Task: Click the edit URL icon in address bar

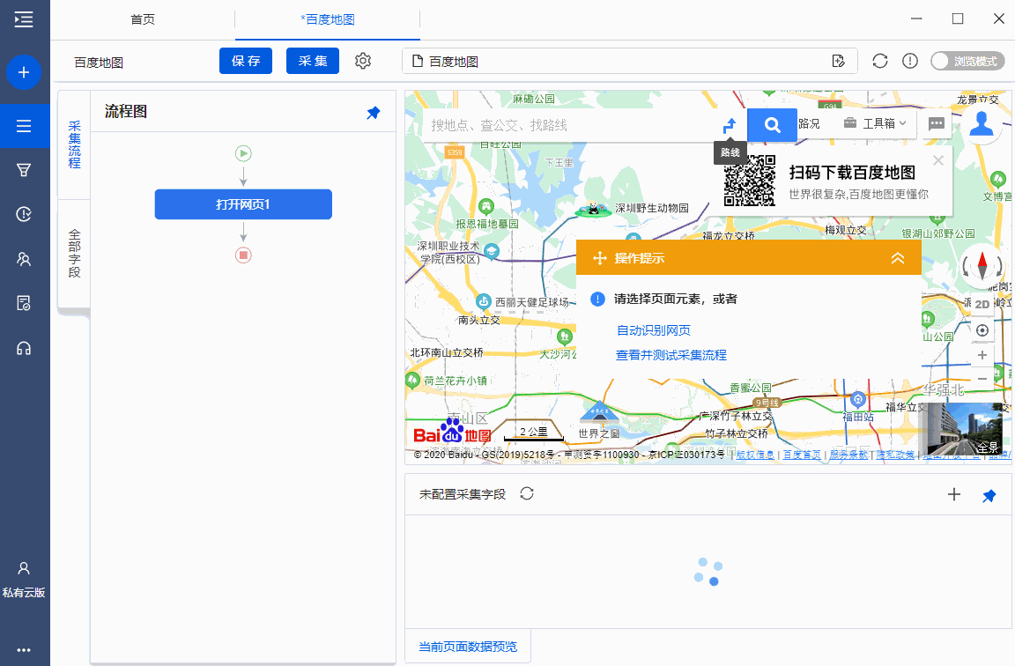Action: (838, 61)
